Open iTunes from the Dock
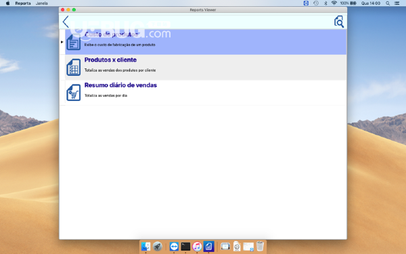 [x=197, y=247]
